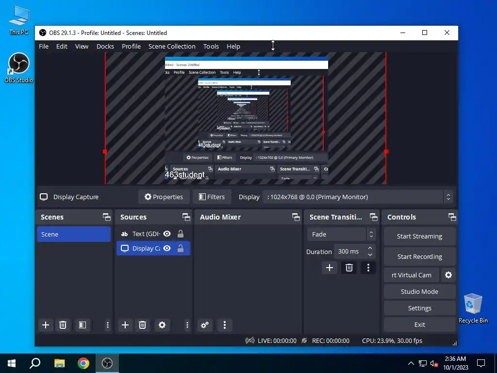Open Fade transition dropdown
Viewport: 497px width, 373px height.
click(341, 235)
